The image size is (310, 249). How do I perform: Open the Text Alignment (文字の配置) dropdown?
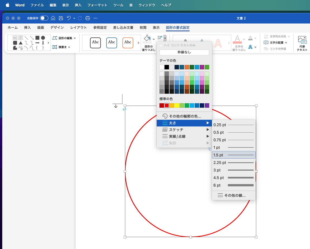[x=275, y=43]
